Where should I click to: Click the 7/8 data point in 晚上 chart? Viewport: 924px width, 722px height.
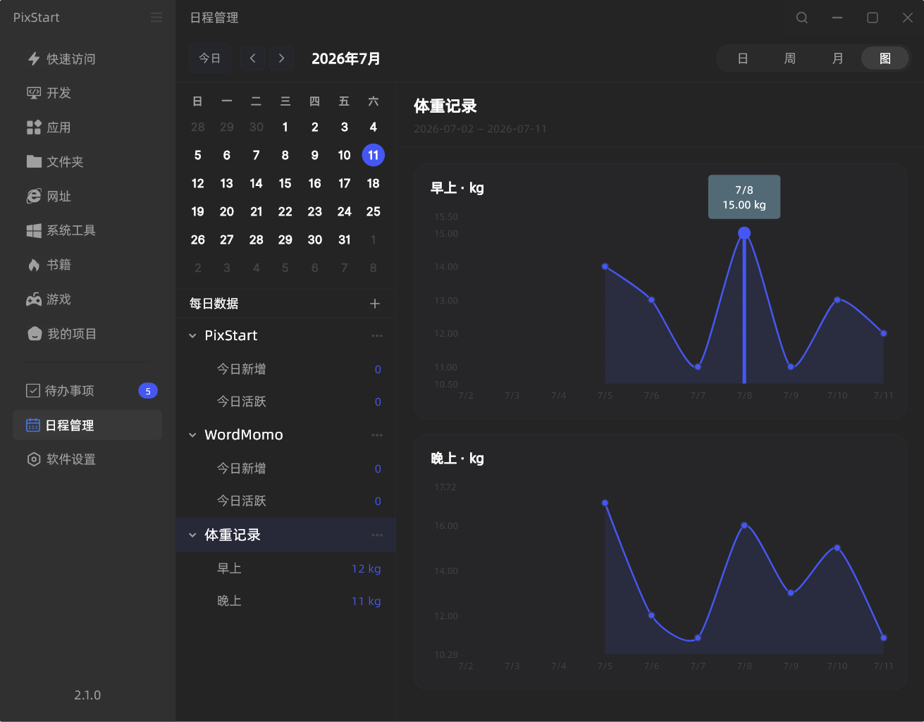744,525
